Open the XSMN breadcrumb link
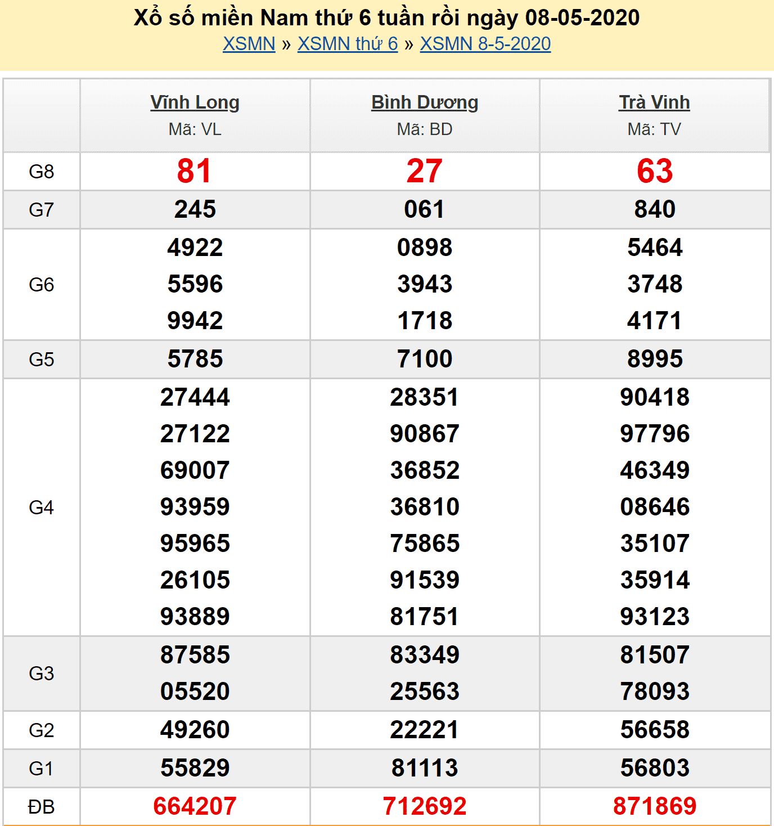The height and width of the screenshot is (826, 774). 249,44
